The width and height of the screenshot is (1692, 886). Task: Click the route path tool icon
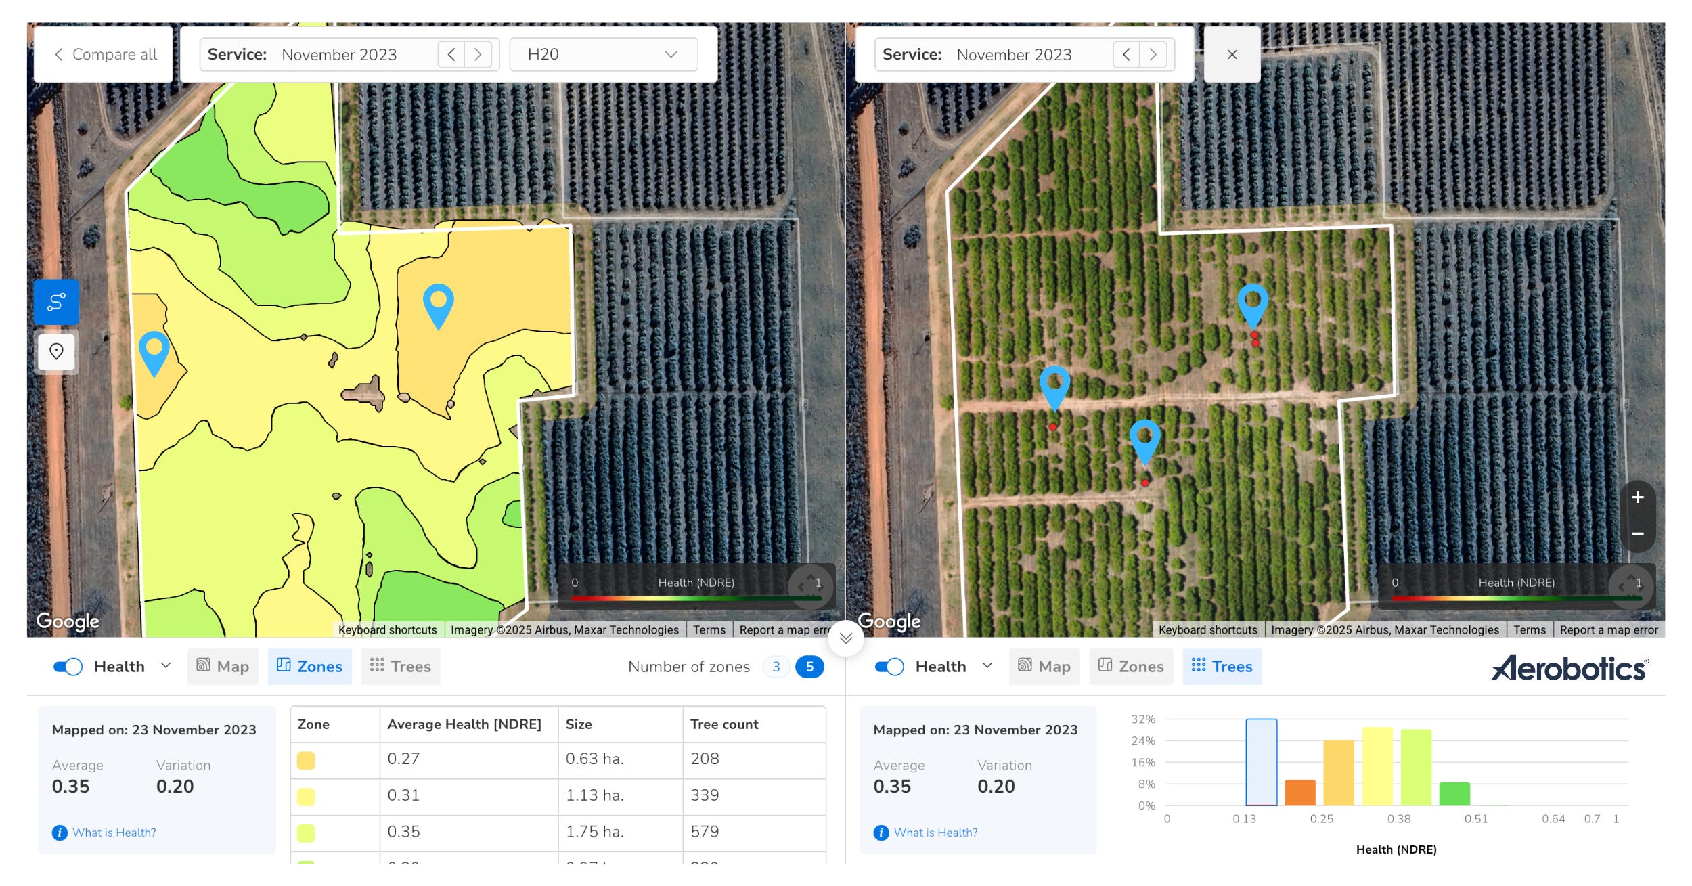56,302
